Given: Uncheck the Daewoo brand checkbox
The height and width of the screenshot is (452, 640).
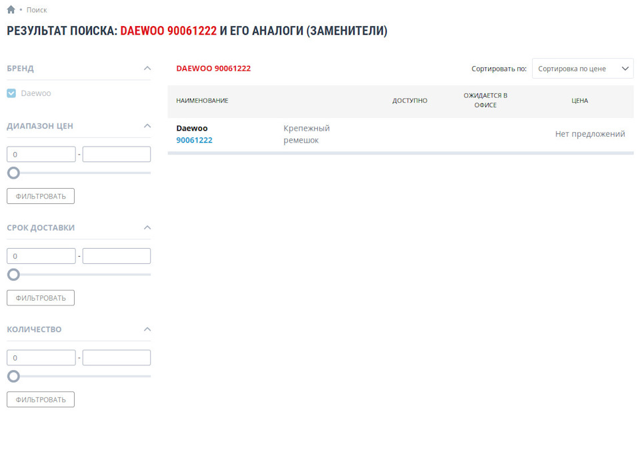Looking at the screenshot, I should (11, 93).
